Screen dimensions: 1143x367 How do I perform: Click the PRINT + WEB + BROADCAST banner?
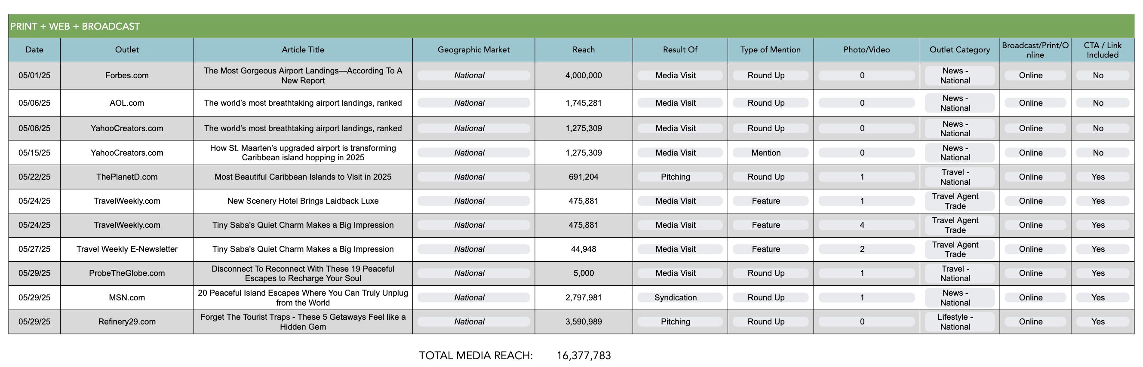[x=571, y=26]
